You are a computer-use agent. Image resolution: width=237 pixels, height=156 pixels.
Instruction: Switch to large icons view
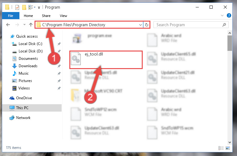tap(228, 148)
